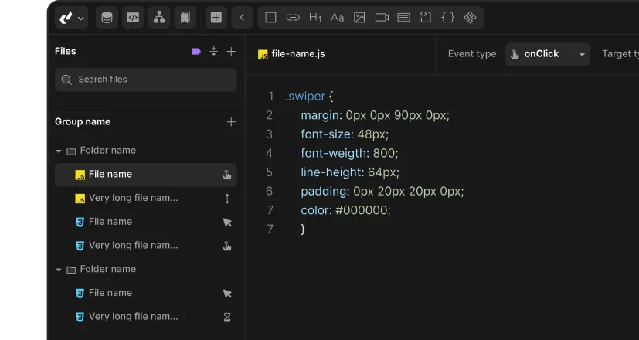Add item with Group name plus icon
The height and width of the screenshot is (340, 639).
[231, 122]
